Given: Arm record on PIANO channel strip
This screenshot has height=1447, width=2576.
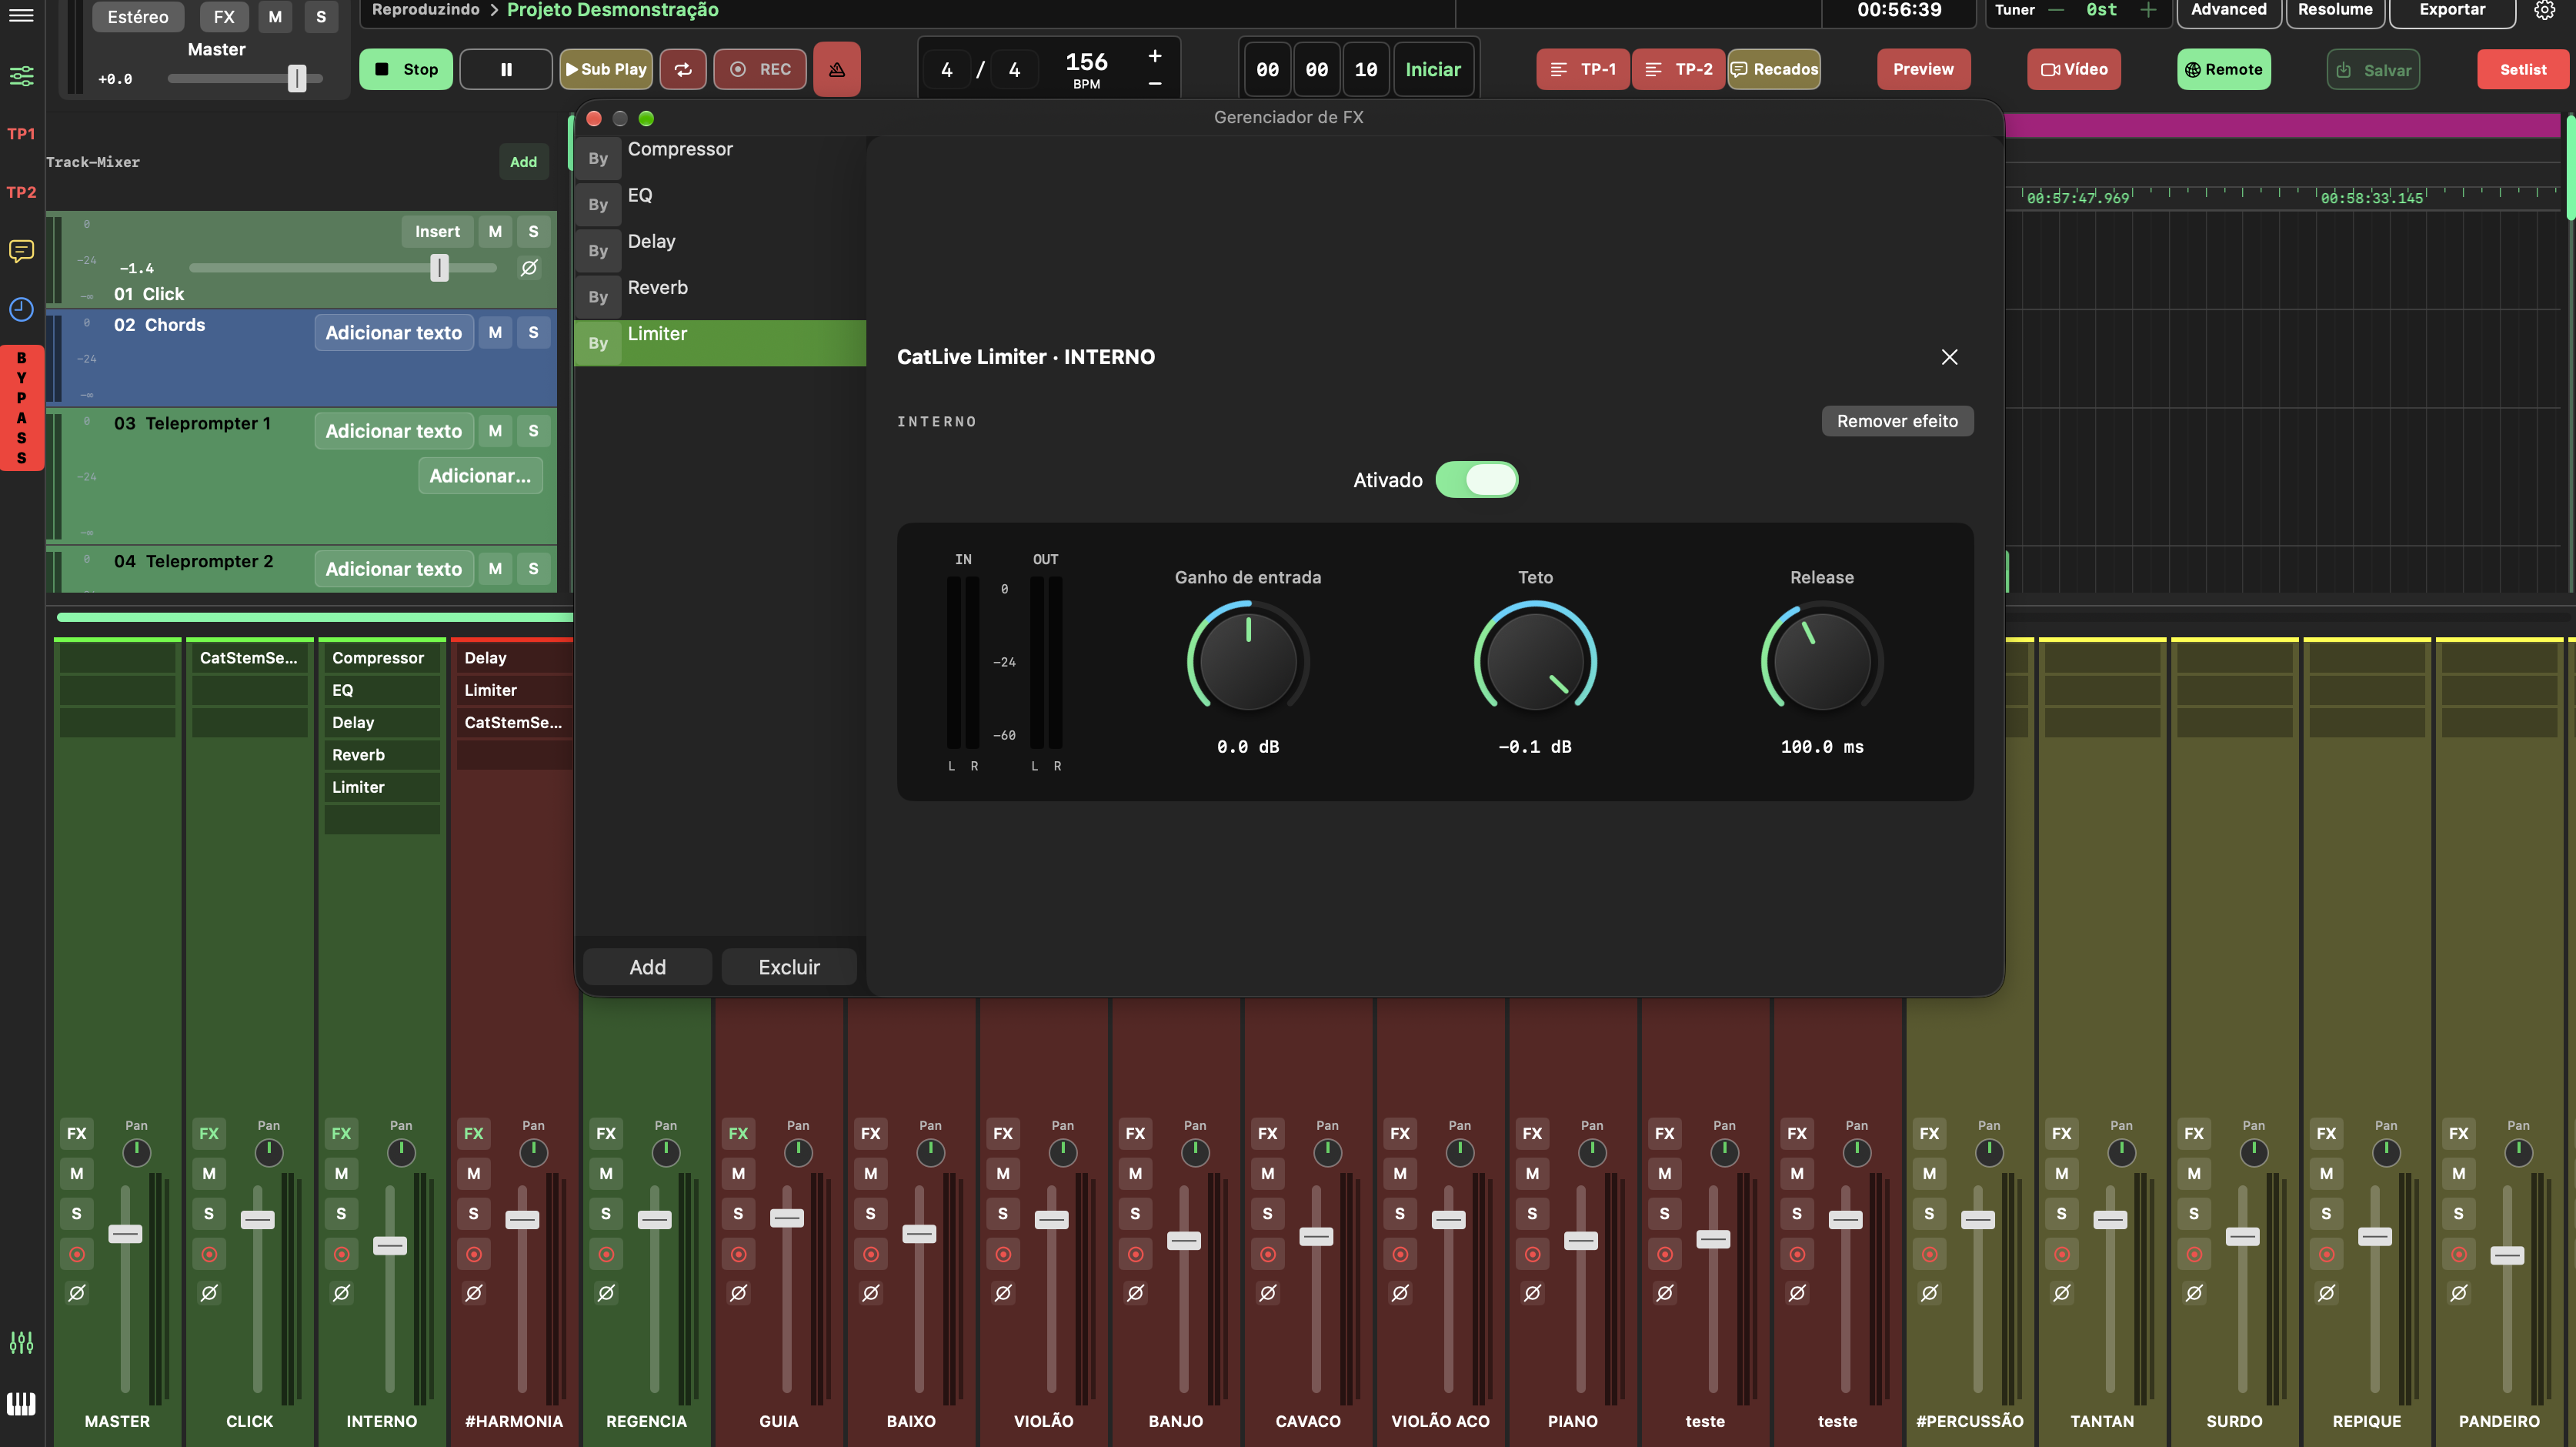Looking at the screenshot, I should click(1532, 1254).
